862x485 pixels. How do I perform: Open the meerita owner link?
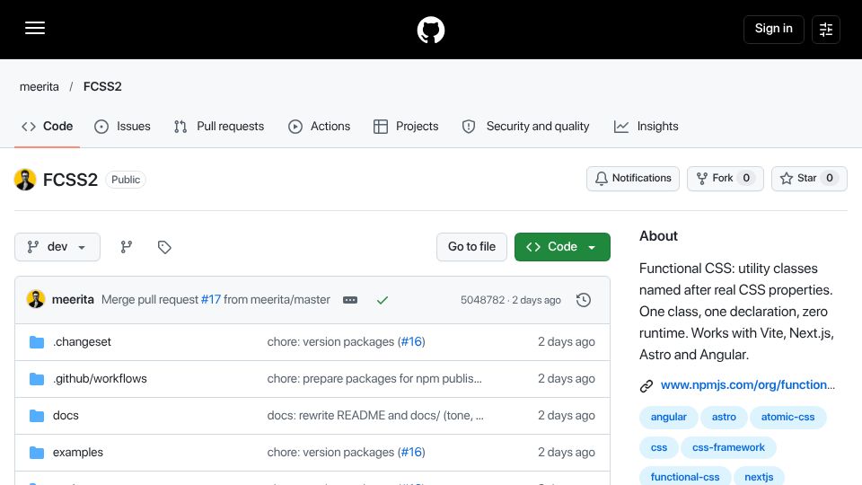pyautogui.click(x=39, y=87)
